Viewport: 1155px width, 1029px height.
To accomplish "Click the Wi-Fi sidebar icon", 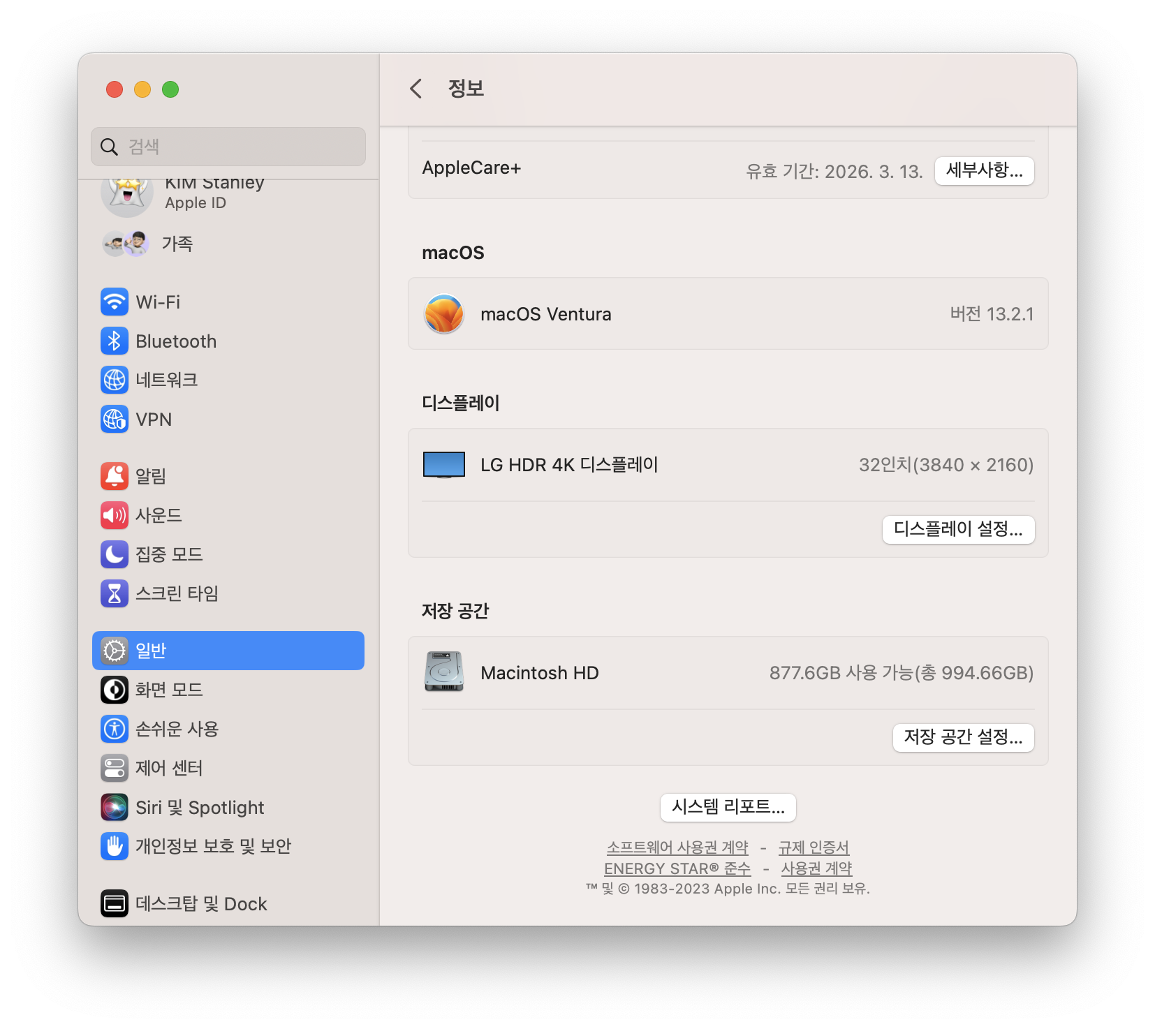I will pos(115,302).
